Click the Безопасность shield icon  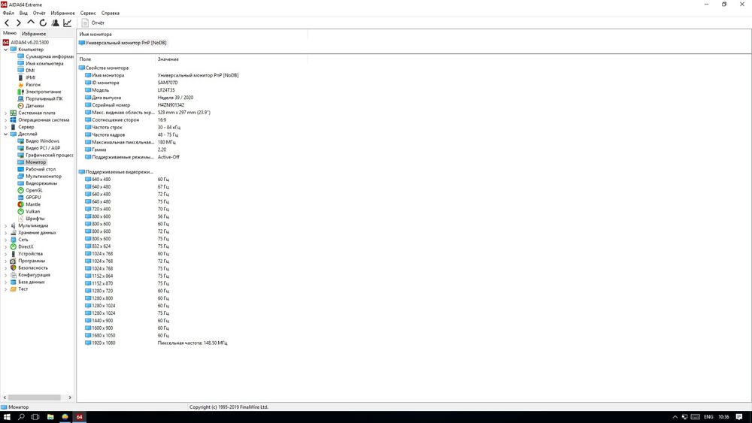[14, 267]
